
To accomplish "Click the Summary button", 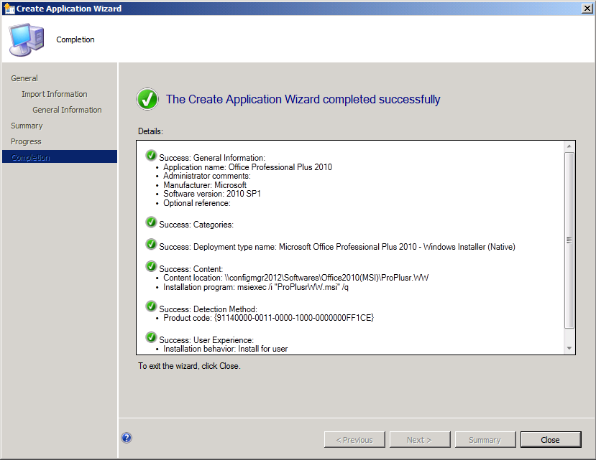I will [485, 439].
